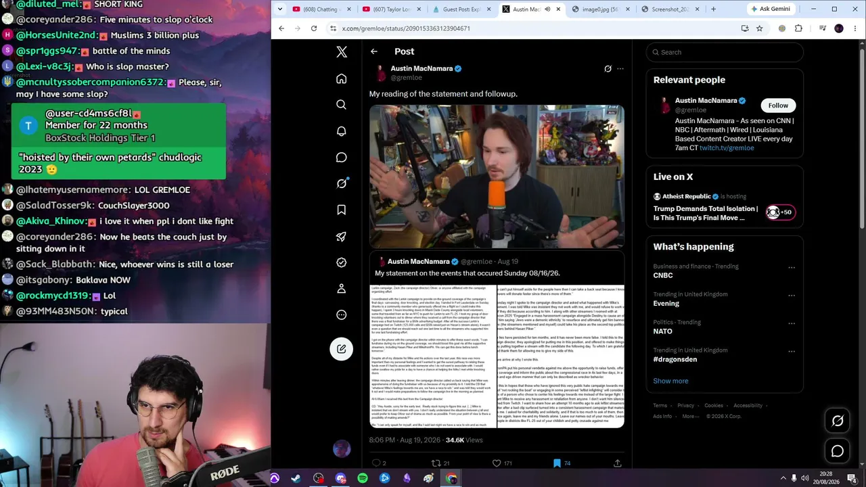Follow Austin MacNamara

pyautogui.click(x=778, y=106)
